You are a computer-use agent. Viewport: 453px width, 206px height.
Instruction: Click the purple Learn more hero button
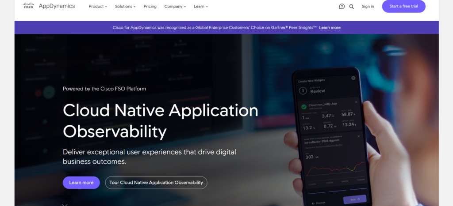tap(81, 183)
